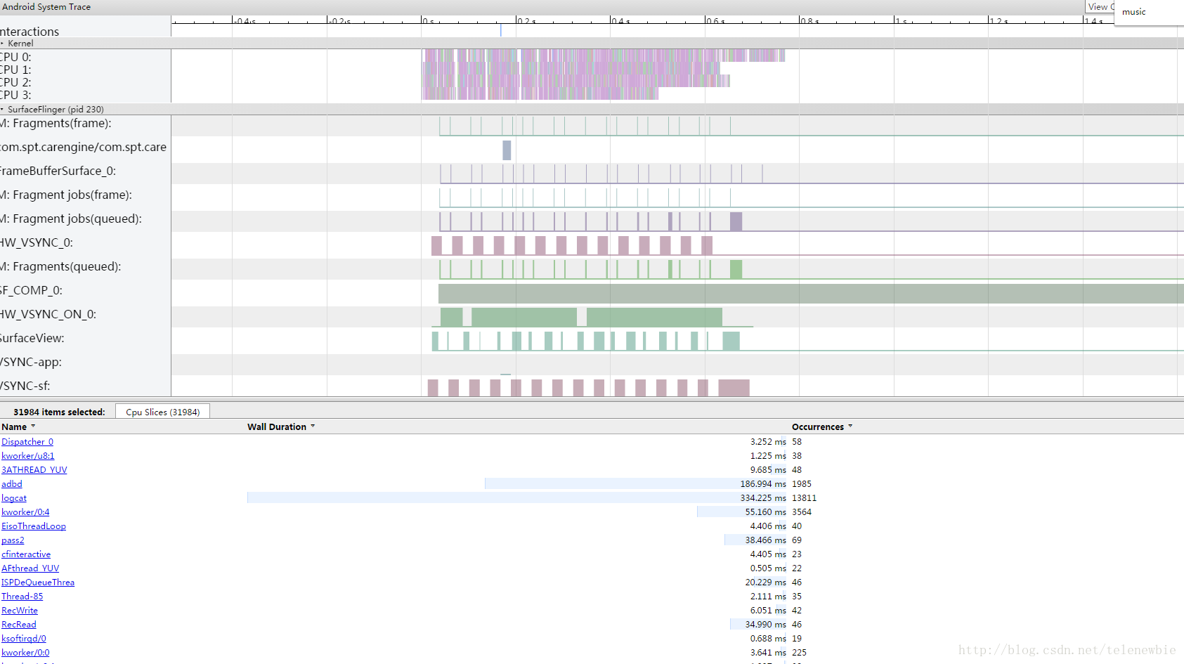Click the adbd occurrences value 1985
The image size is (1184, 664).
pos(802,484)
